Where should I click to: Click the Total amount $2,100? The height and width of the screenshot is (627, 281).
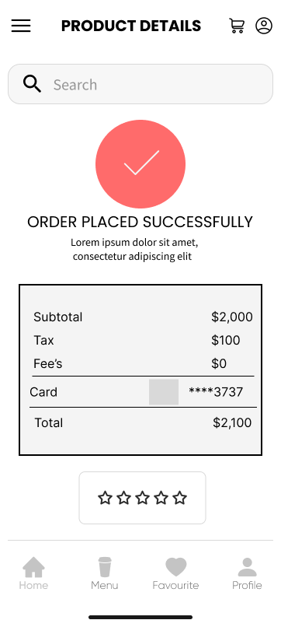pos(232,422)
